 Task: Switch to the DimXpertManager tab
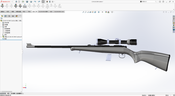(13, 16)
